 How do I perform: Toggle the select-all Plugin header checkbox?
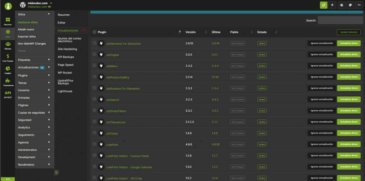[x=94, y=32]
